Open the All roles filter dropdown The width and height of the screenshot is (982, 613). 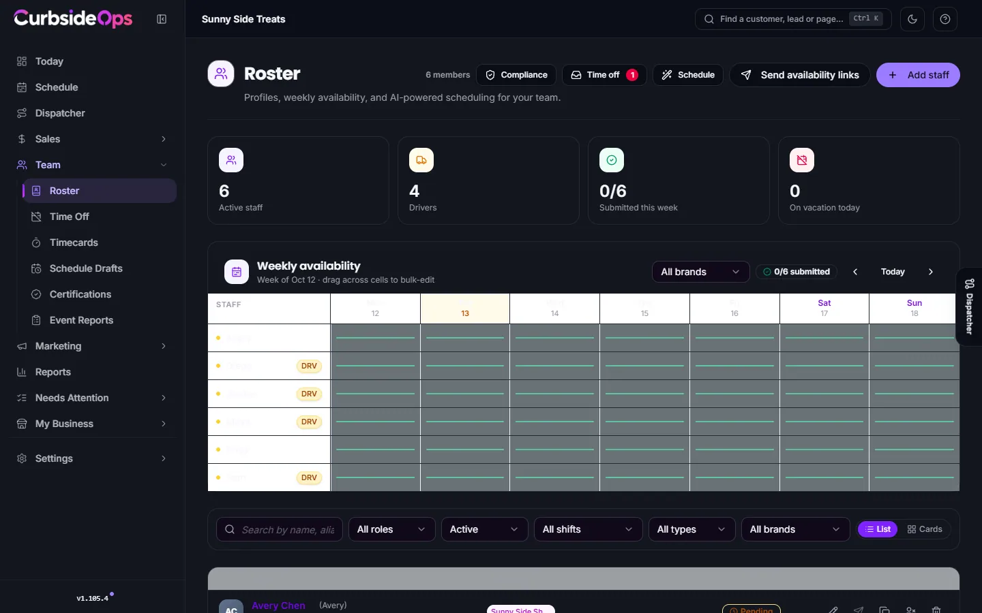(x=392, y=529)
